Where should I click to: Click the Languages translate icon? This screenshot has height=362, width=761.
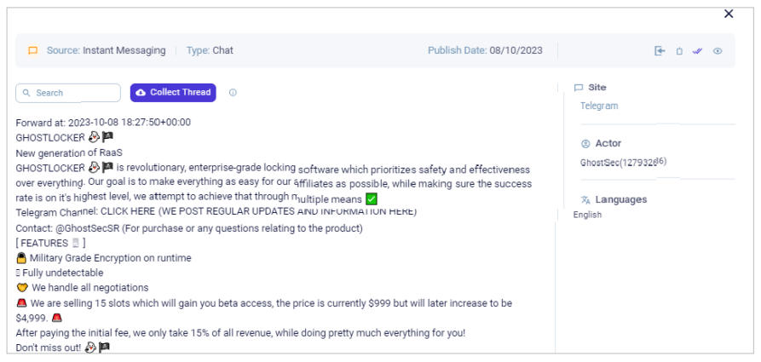[585, 200]
